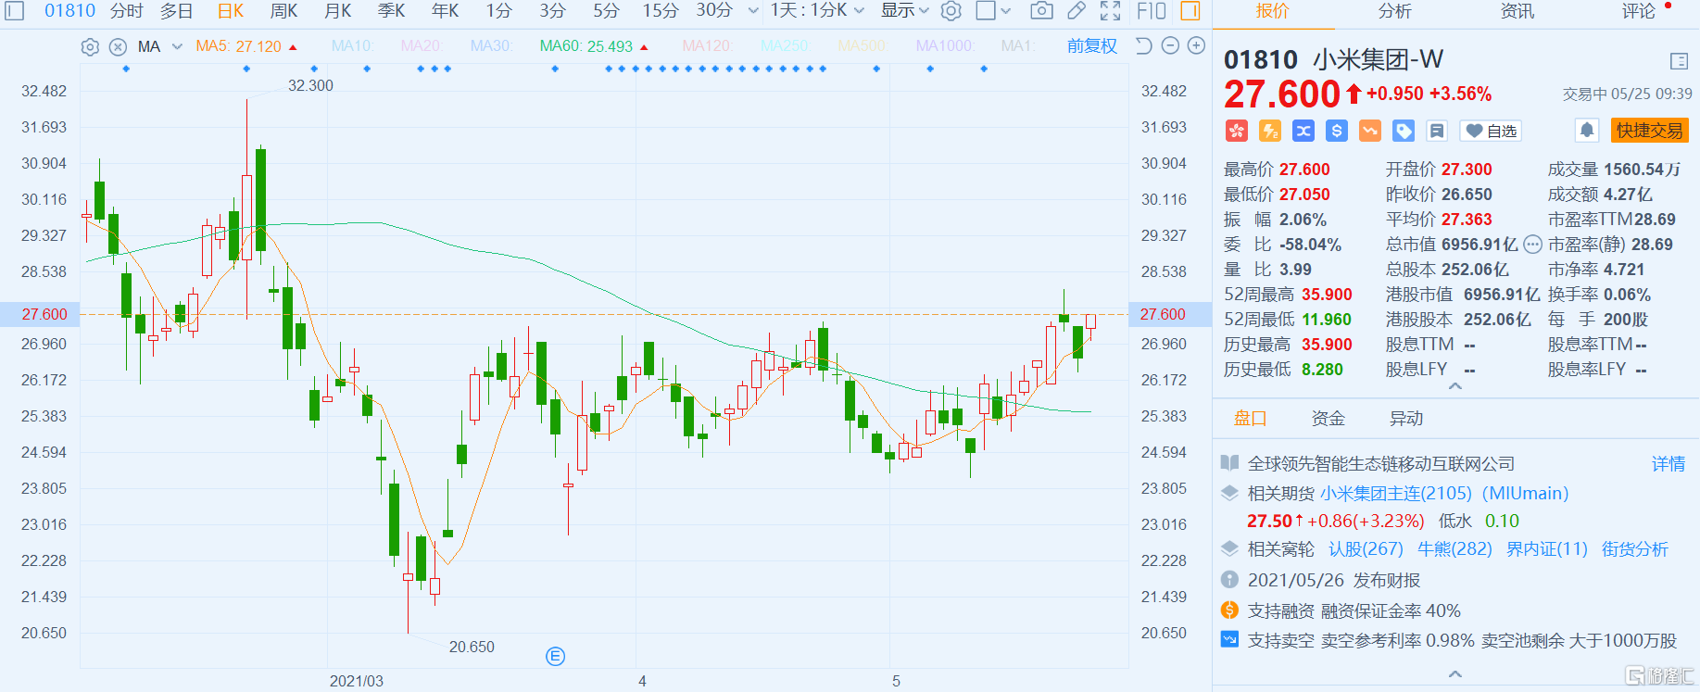Toggle MA20 moving average line
1700x692 pixels.
point(422,46)
